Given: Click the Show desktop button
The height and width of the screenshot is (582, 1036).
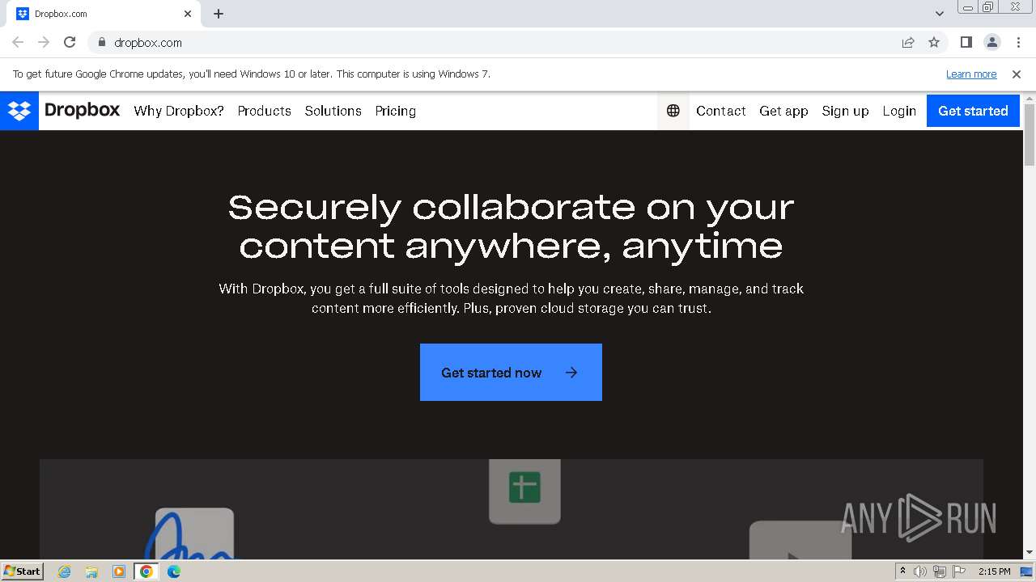Looking at the screenshot, I should (x=1027, y=571).
